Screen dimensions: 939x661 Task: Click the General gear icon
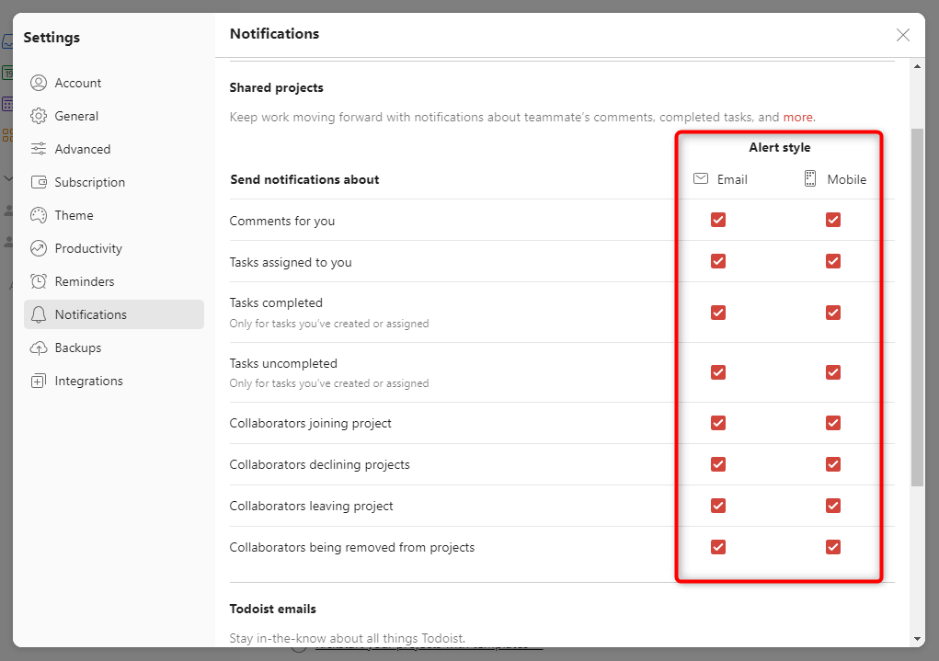tap(39, 116)
